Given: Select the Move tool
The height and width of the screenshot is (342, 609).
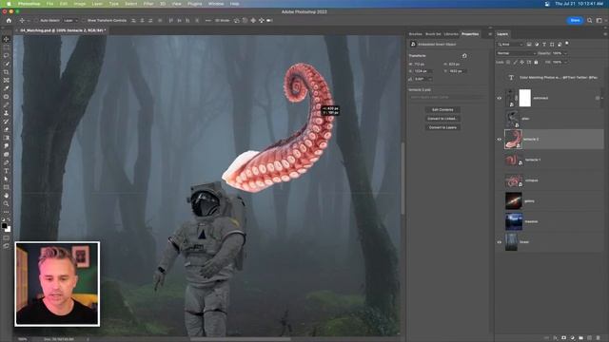Looking at the screenshot, I should (x=7, y=39).
